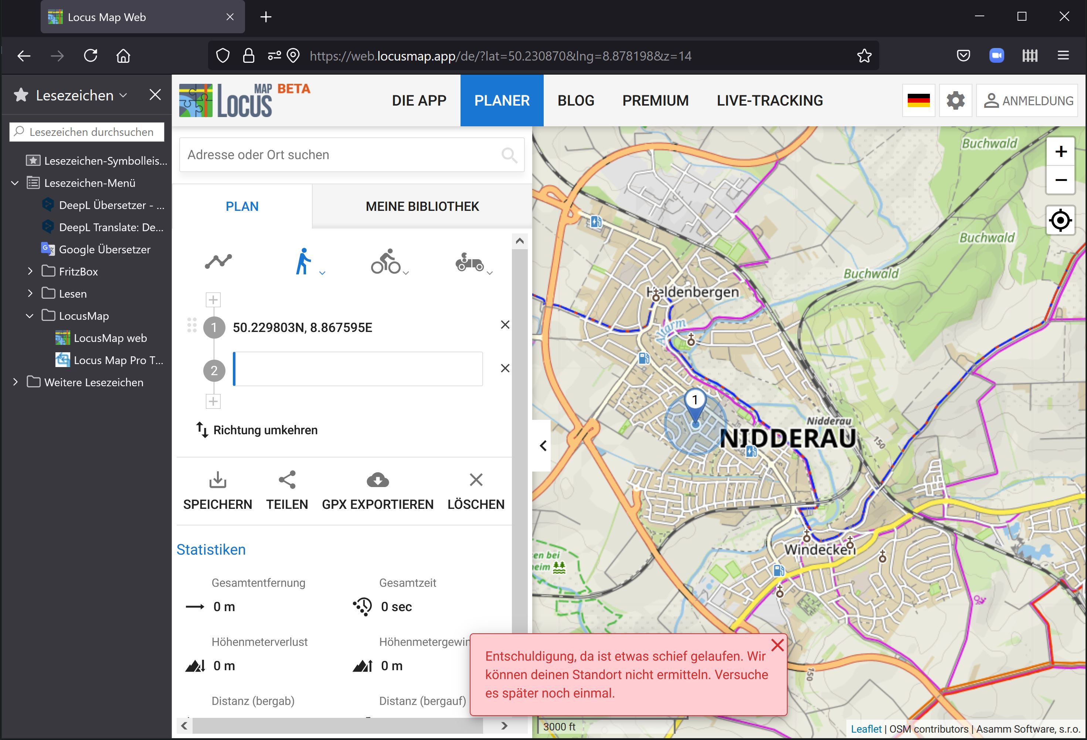The image size is (1087, 740).
Task: Click browser reload button
Action: (90, 56)
